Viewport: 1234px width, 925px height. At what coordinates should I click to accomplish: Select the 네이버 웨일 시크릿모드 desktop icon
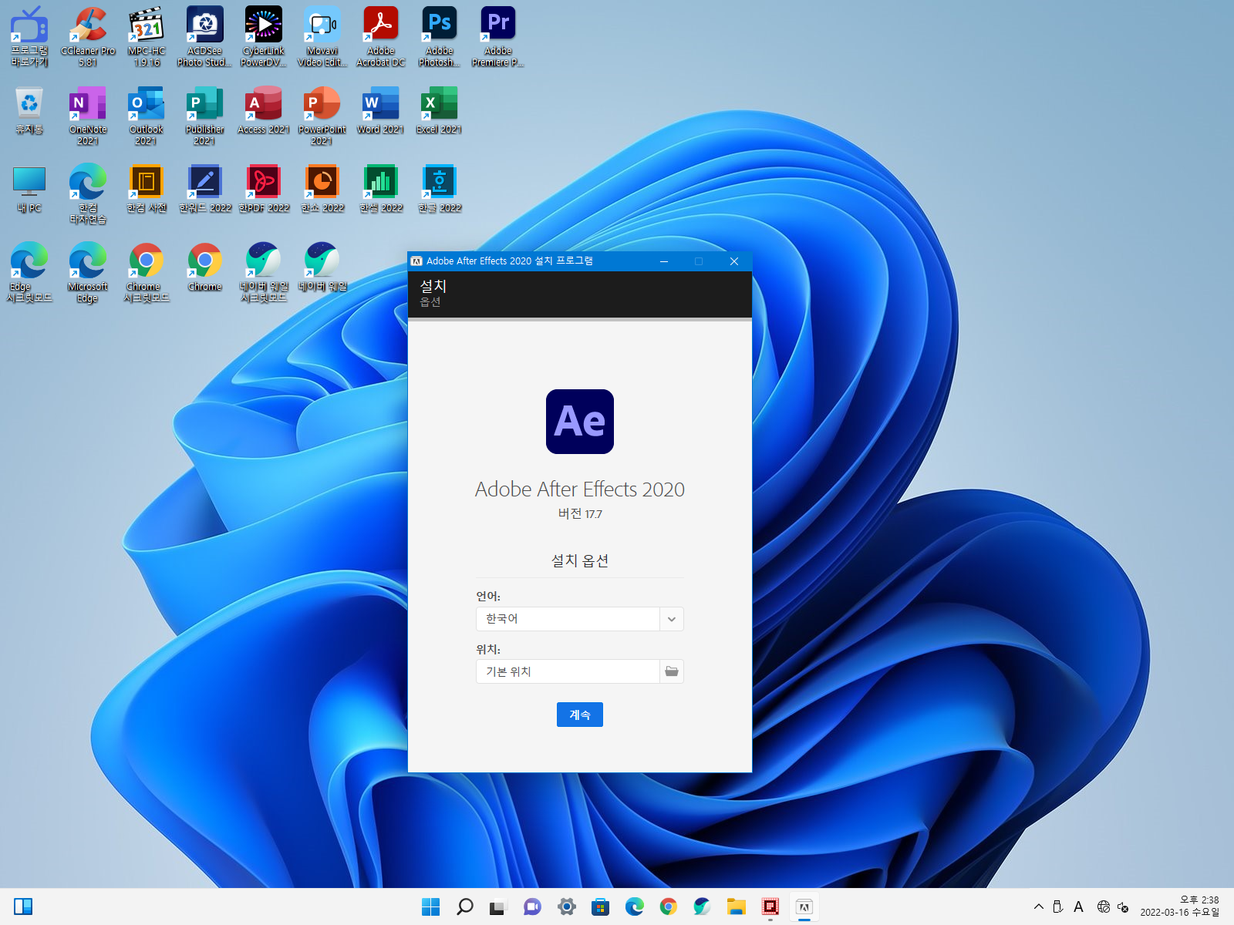264,273
